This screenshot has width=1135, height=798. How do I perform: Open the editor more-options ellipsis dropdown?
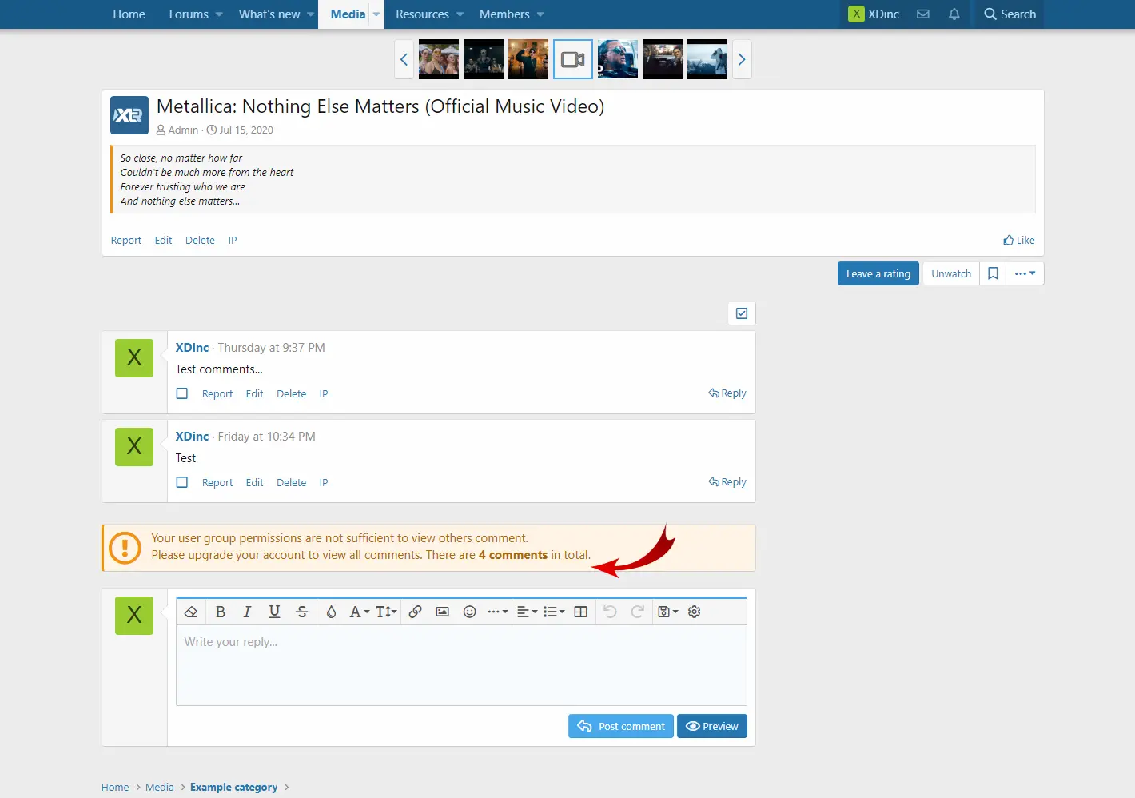click(x=498, y=612)
